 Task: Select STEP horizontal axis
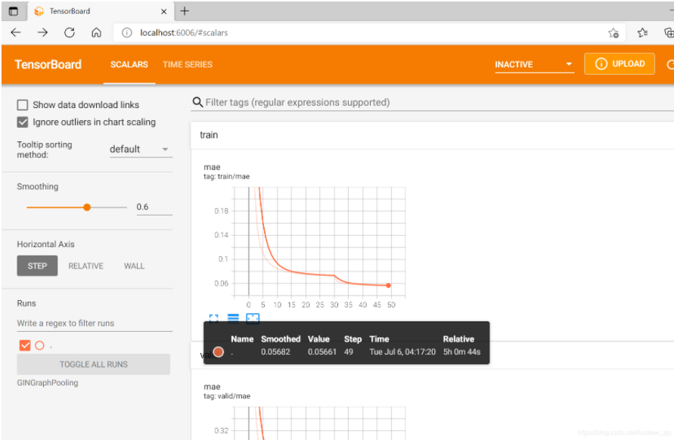37,266
